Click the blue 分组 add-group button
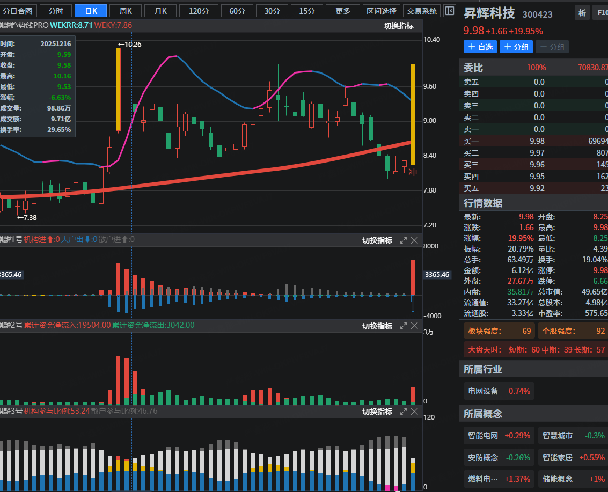 (x=516, y=47)
